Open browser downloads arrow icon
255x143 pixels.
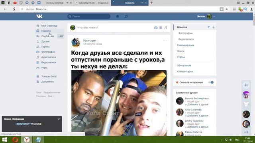pyautogui.click(x=251, y=9)
